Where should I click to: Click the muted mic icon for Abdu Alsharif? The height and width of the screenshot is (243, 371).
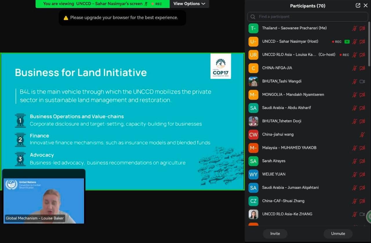tap(354, 108)
